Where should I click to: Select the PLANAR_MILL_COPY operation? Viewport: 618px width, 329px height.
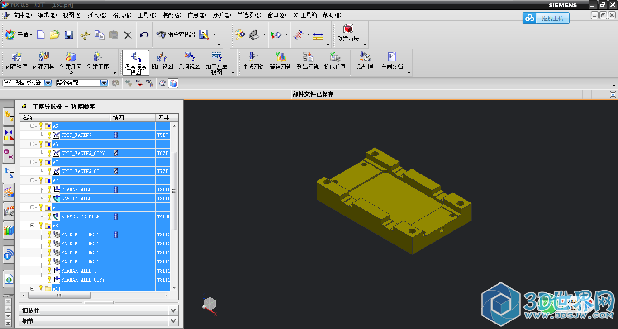(x=83, y=280)
